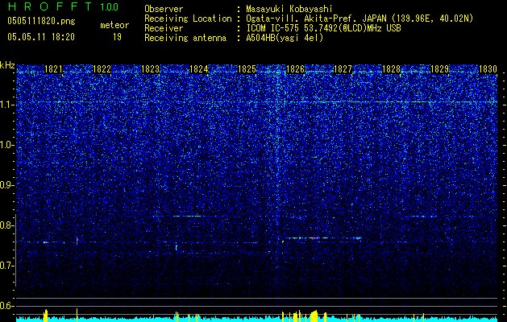
Task: Click the 1.0 frequency axis label
Action: [6, 145]
